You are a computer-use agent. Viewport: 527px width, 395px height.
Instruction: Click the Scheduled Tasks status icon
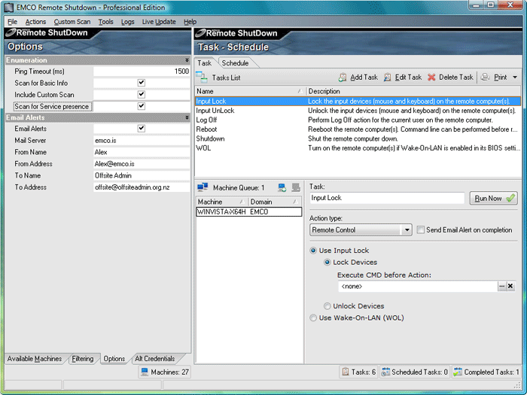(385, 372)
